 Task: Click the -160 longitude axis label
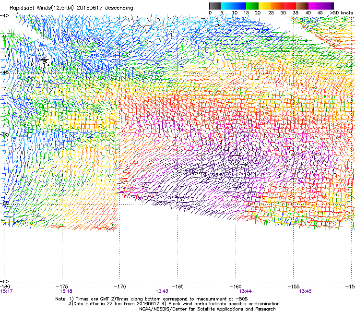click(x=236, y=287)
